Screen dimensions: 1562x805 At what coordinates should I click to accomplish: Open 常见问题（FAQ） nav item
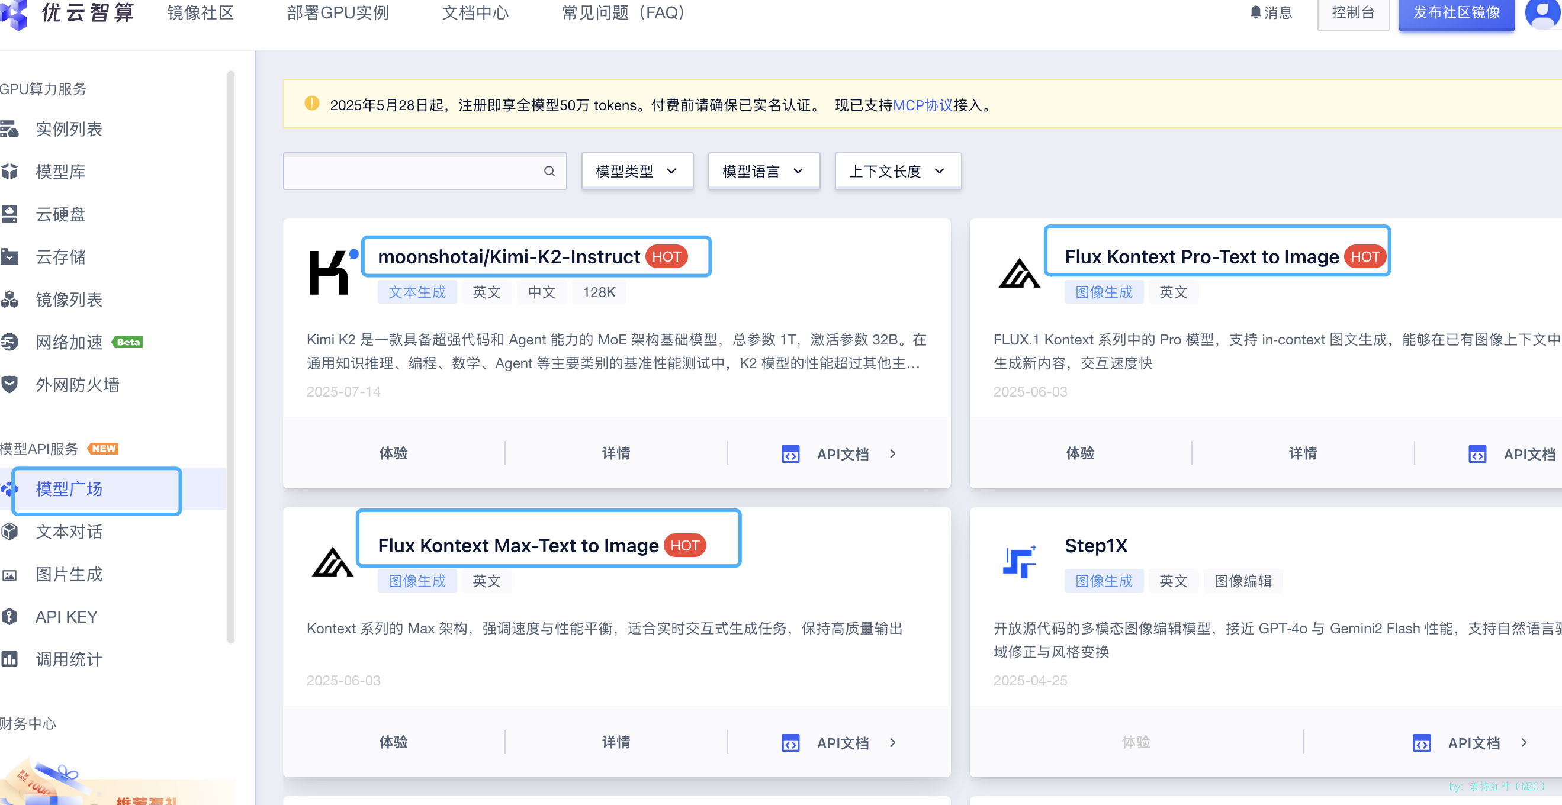pos(623,14)
